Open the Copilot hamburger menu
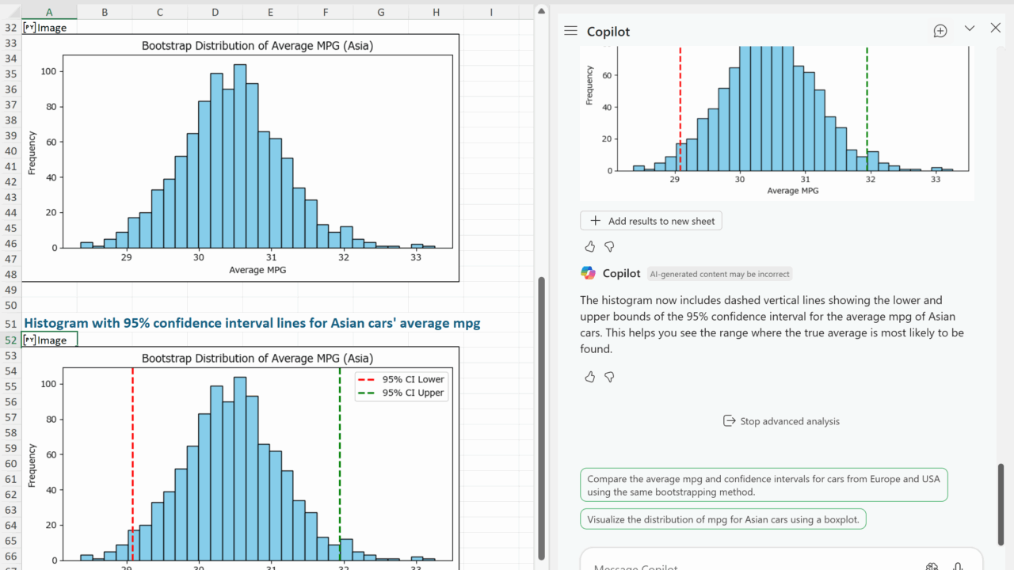The height and width of the screenshot is (570, 1014). [x=570, y=31]
